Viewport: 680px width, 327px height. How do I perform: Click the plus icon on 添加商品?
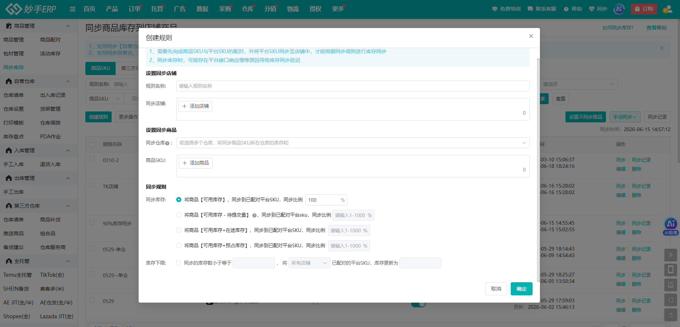[185, 163]
